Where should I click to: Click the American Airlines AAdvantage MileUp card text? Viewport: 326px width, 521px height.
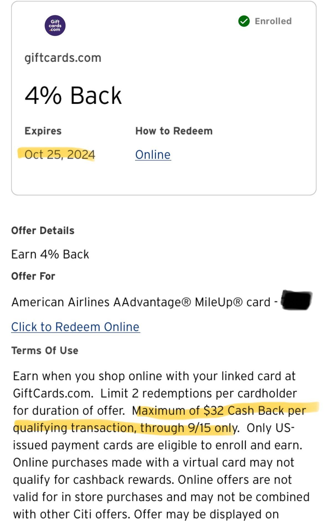[141, 302]
